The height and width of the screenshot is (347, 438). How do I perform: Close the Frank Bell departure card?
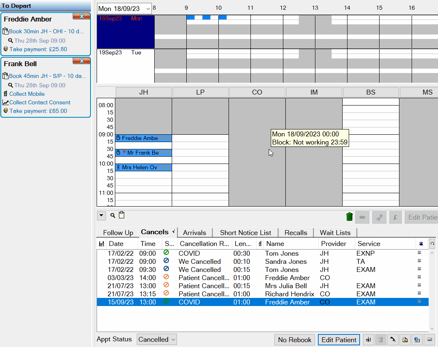82,60
